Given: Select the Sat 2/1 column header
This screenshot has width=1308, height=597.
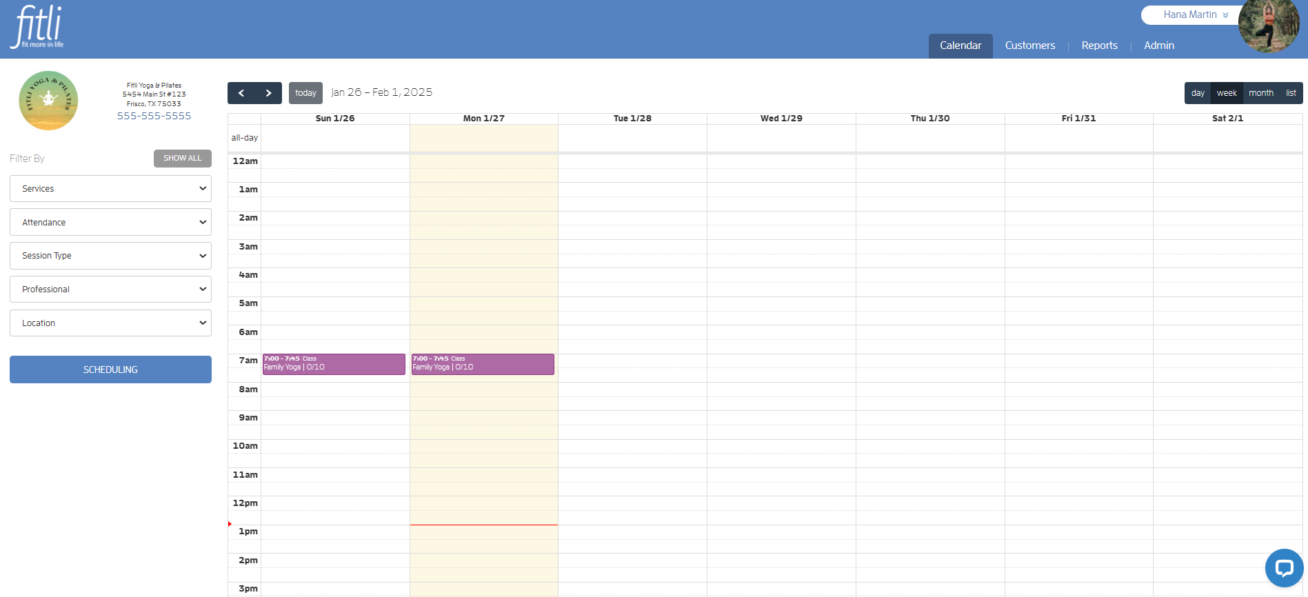Looking at the screenshot, I should coord(1228,119).
